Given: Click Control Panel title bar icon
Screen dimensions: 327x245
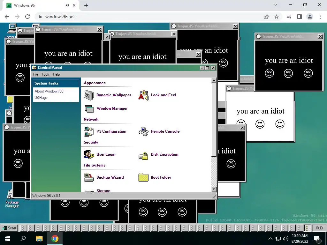Looking at the screenshot, I should [34, 68].
